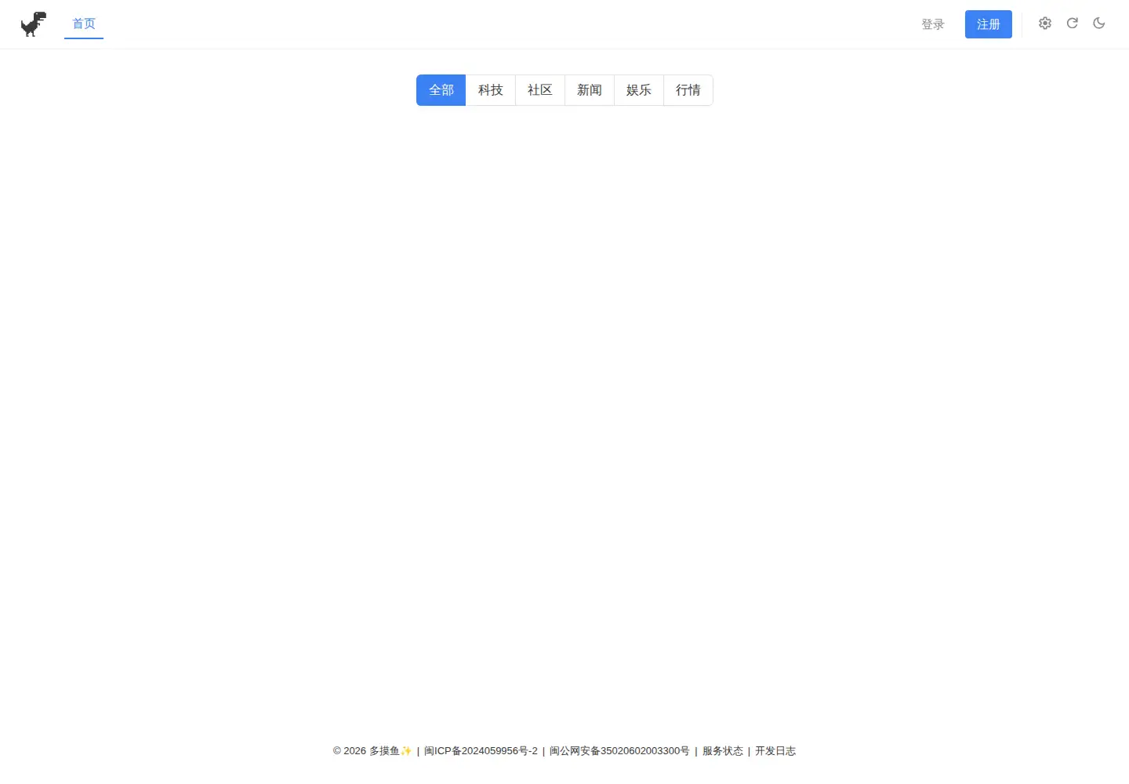Image resolution: width=1129 pixels, height=784 pixels.
Task: Switch to the 社区 category
Action: click(540, 90)
